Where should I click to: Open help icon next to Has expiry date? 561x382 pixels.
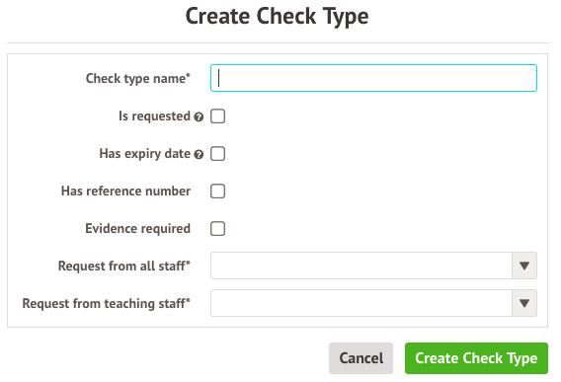199,155
